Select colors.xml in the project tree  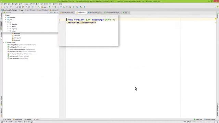(x=17, y=36)
